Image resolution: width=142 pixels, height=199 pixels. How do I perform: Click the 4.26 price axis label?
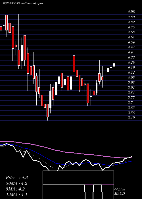(x=131, y=63)
